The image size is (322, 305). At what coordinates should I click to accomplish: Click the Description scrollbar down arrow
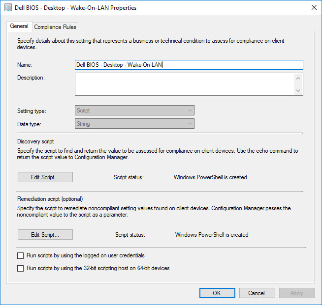(x=298, y=91)
